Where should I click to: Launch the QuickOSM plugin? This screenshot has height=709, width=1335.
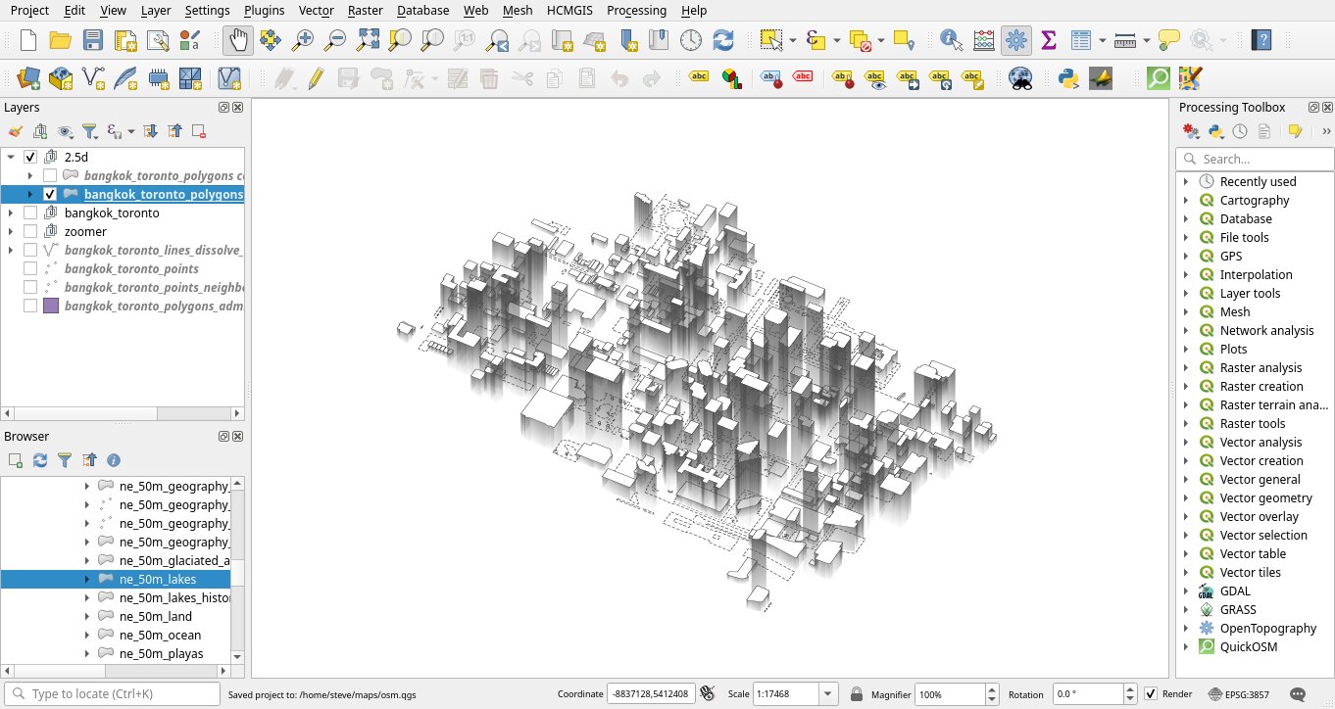(1160, 77)
